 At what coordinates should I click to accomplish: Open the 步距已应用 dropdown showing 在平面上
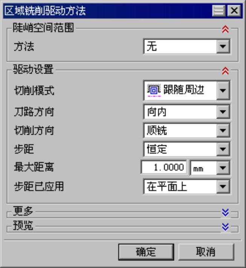point(186,186)
